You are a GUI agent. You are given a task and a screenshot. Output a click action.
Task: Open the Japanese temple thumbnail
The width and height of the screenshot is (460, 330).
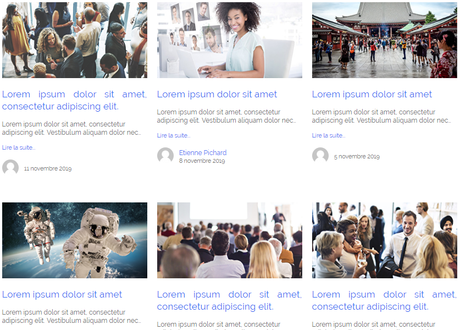384,40
